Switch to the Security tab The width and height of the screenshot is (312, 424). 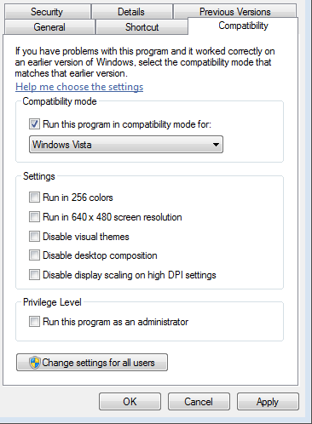tap(48, 12)
